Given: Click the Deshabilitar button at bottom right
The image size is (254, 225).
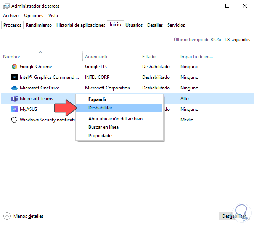Looking at the screenshot, I should tap(234, 216).
